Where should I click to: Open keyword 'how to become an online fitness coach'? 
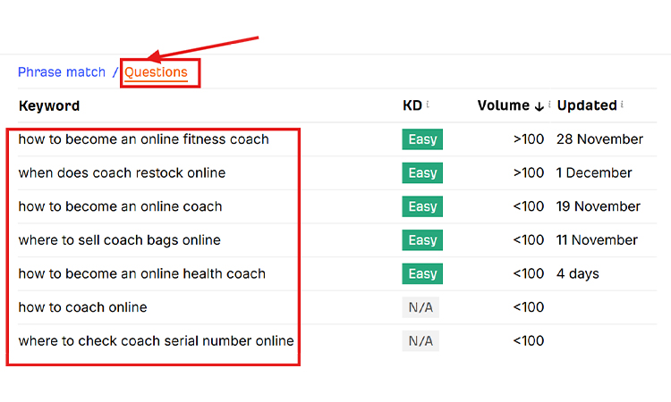pos(143,139)
